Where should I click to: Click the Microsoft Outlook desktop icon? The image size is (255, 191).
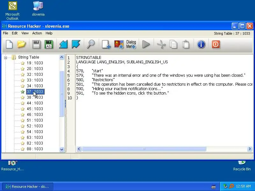12,11
